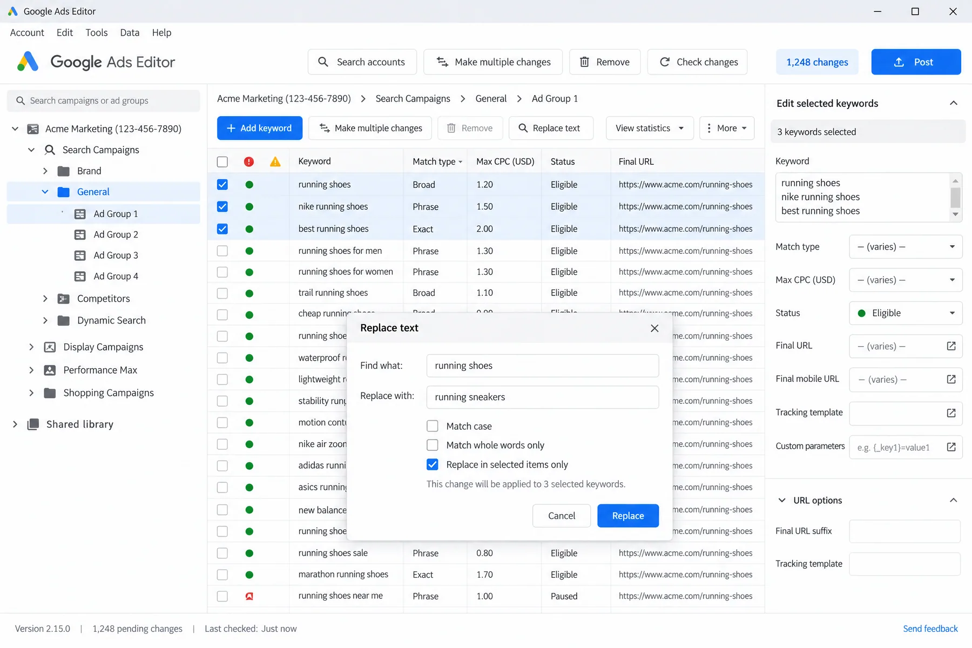The height and width of the screenshot is (648, 972).
Task: Open the Help menu
Action: click(161, 32)
